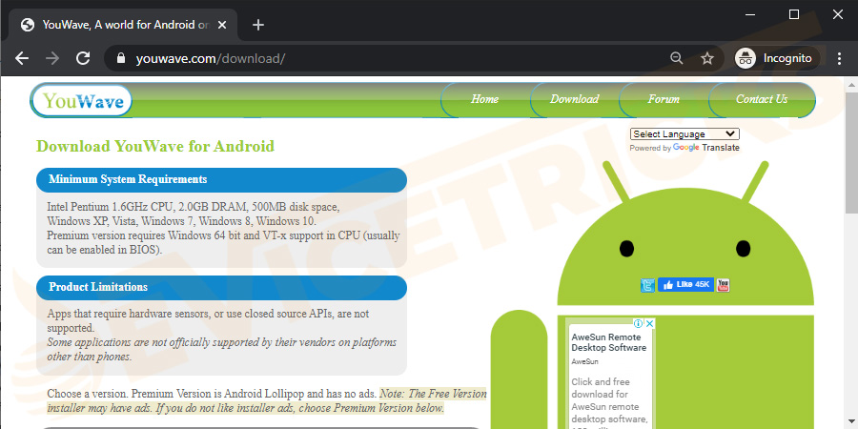This screenshot has height=429, width=858.
Task: Open the zoom magnifier icon in address bar
Action: [676, 58]
